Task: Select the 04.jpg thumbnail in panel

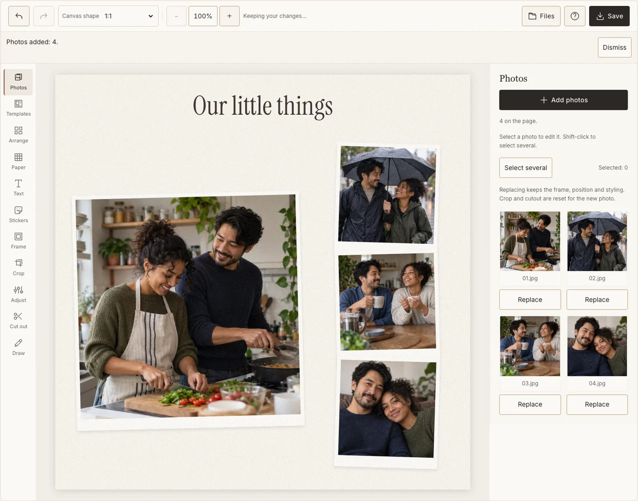Action: point(597,346)
